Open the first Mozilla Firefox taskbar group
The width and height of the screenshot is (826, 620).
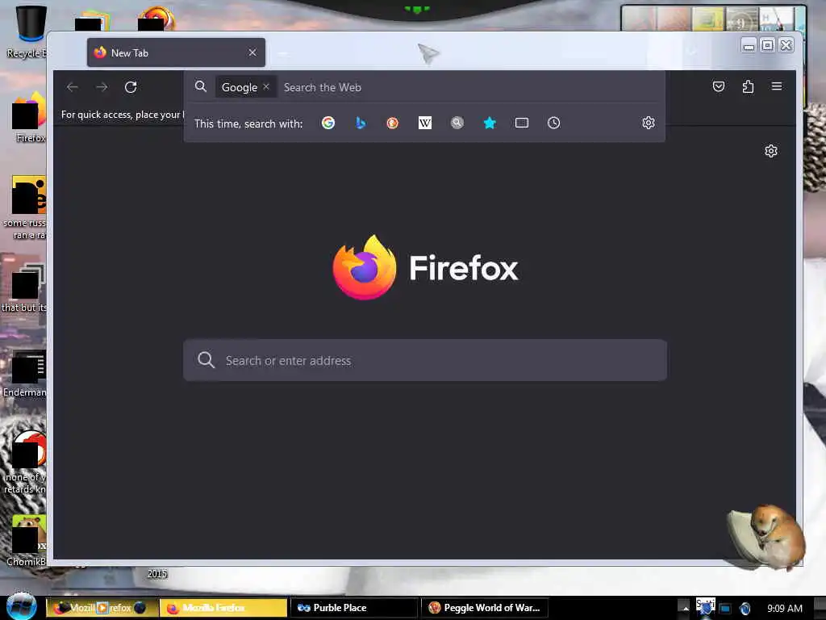point(102,608)
